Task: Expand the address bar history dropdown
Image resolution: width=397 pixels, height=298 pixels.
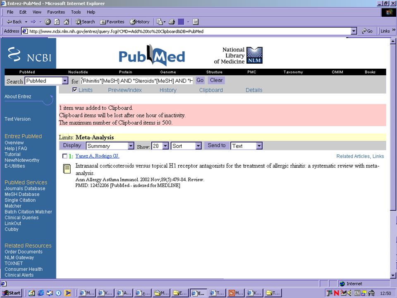Action: coord(354,31)
